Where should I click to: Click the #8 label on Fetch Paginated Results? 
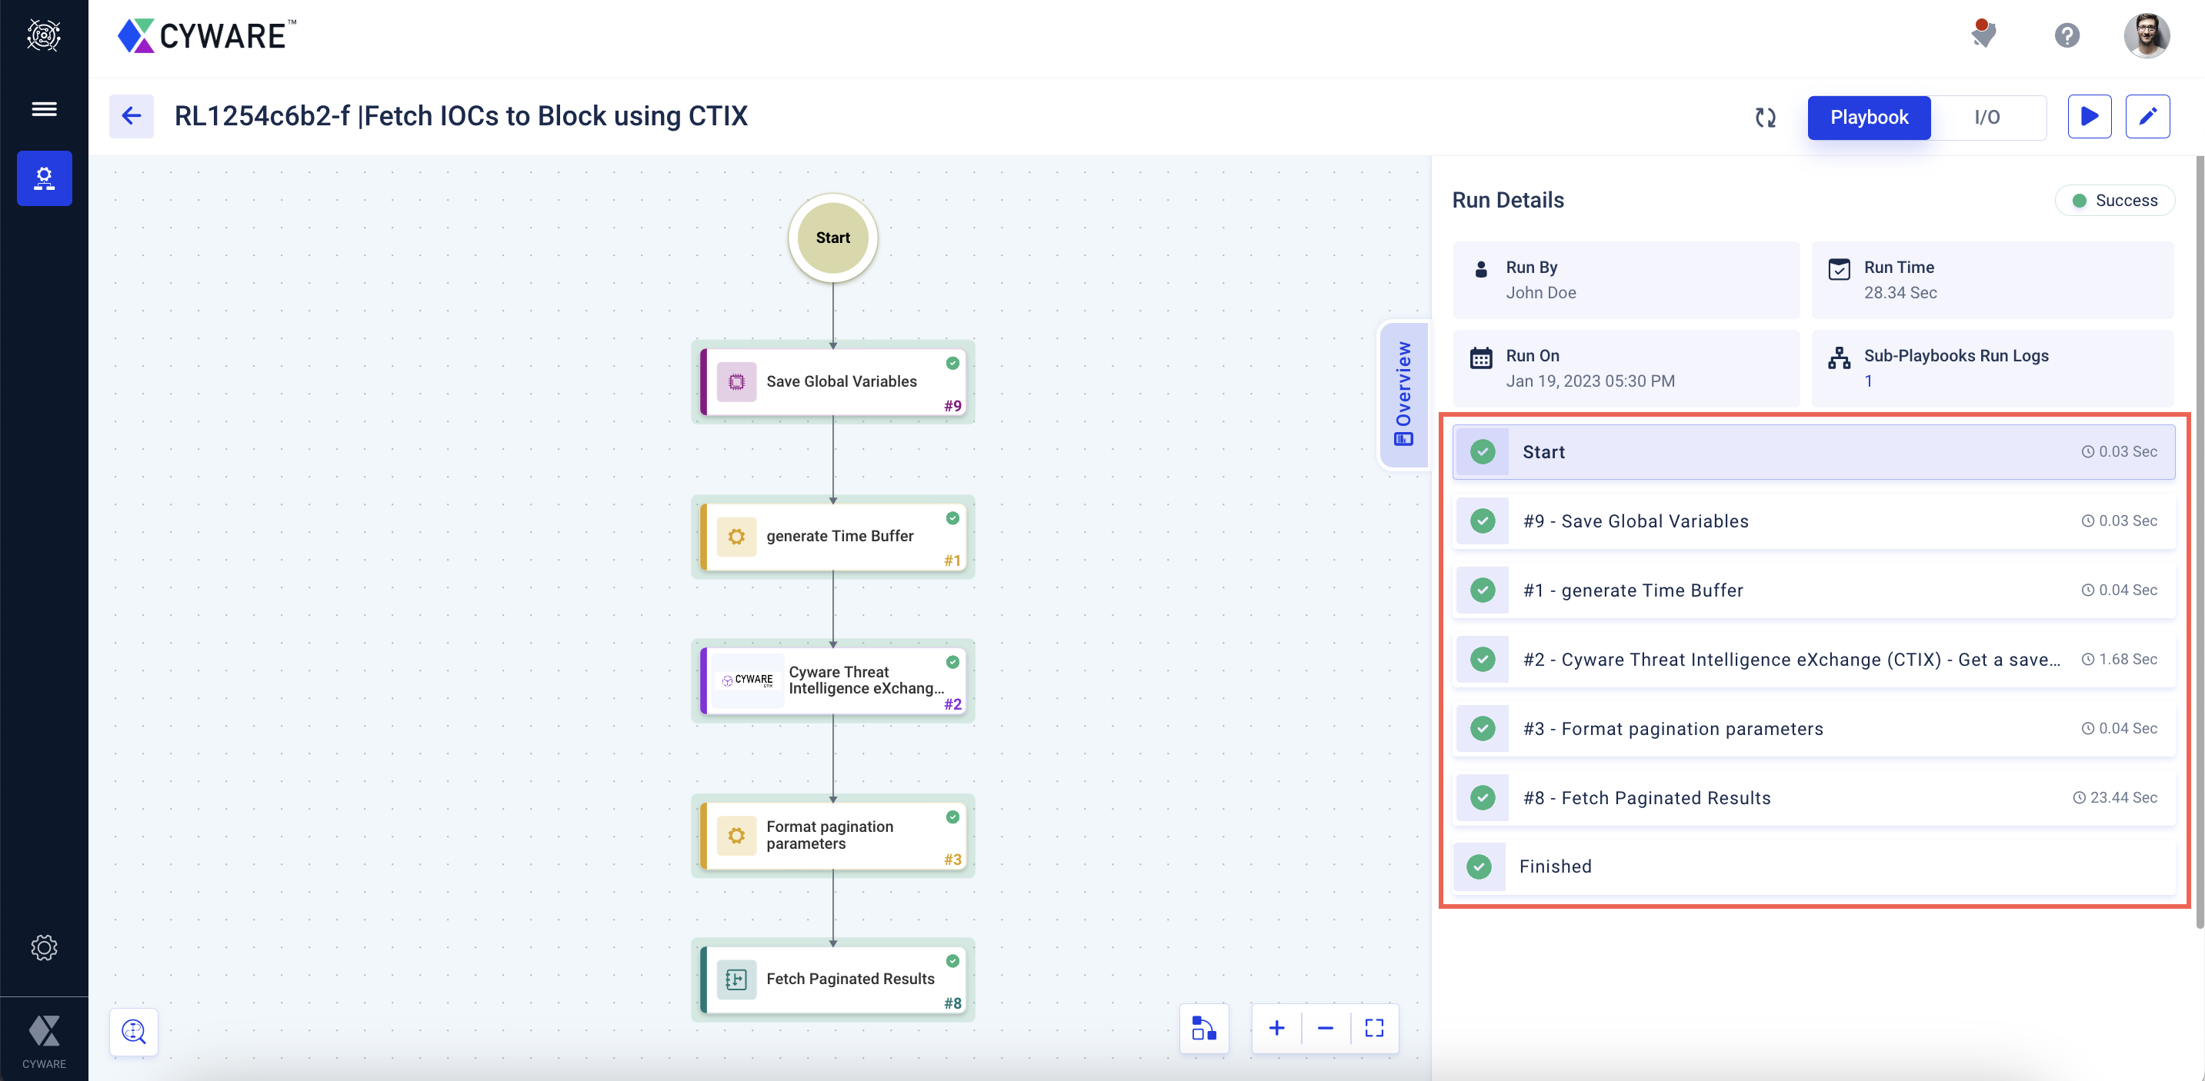[952, 1003]
